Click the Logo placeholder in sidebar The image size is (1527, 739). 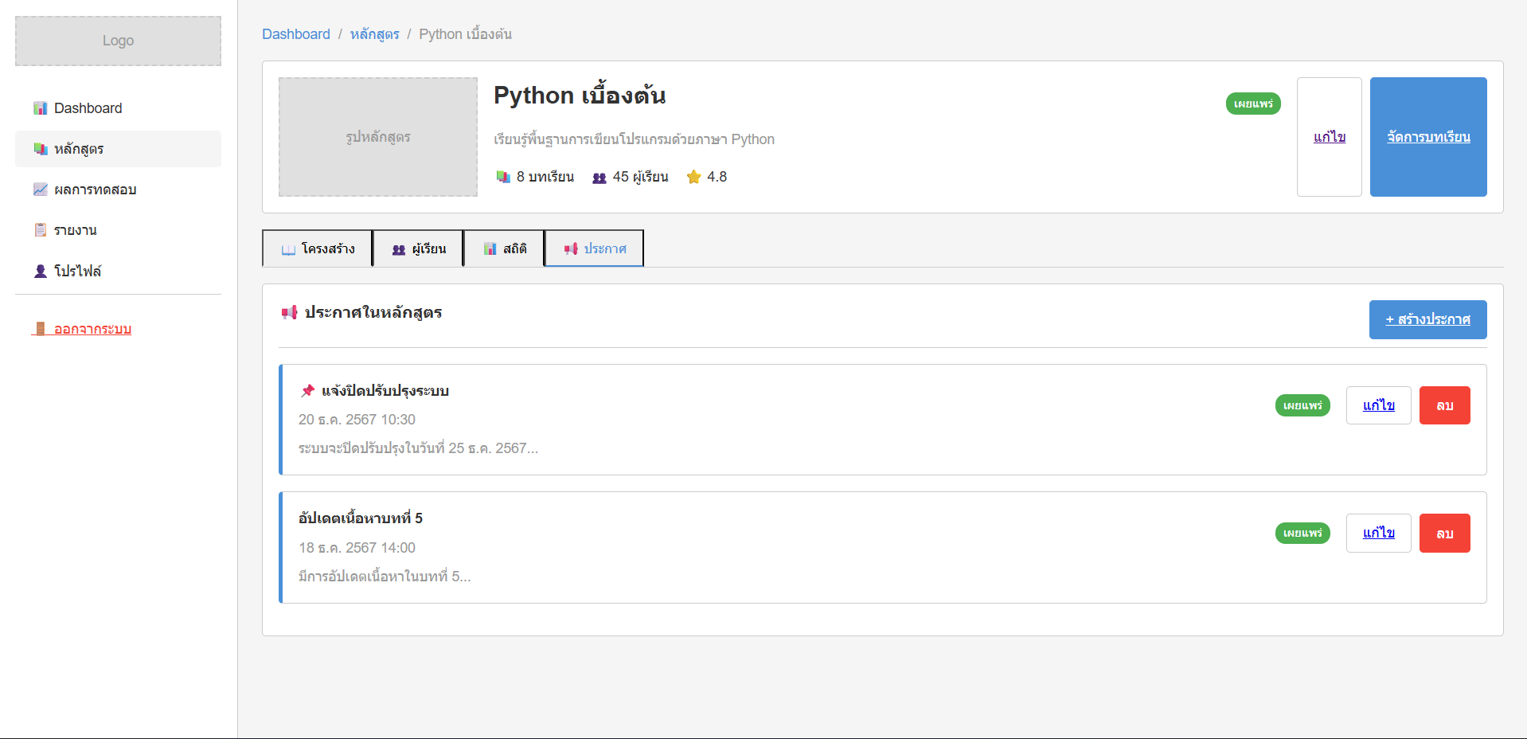[x=118, y=41]
